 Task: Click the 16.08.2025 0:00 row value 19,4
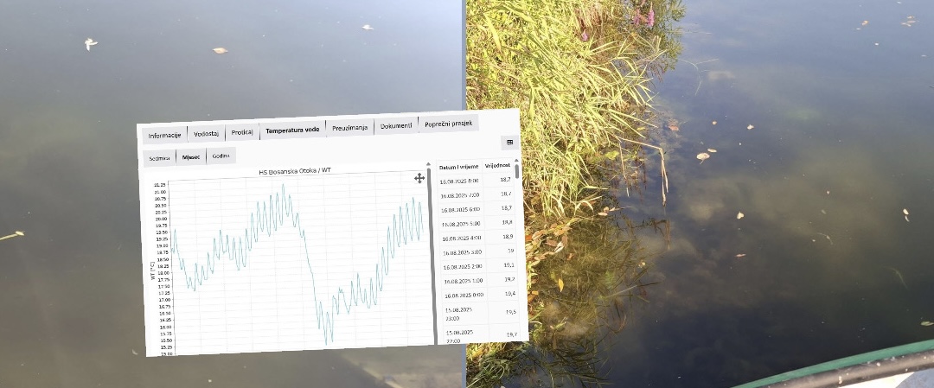click(x=509, y=294)
